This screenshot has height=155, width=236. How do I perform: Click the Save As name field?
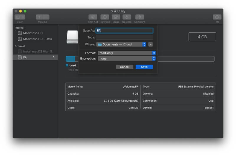click(x=124, y=31)
